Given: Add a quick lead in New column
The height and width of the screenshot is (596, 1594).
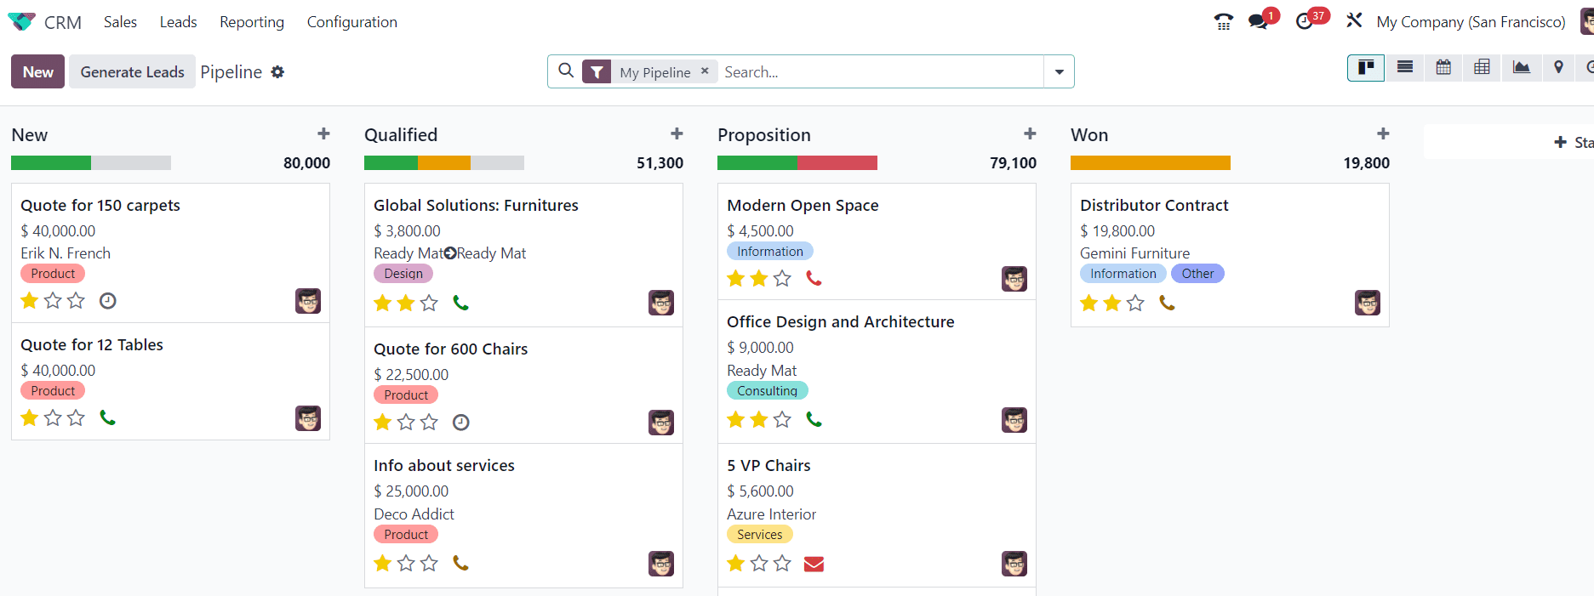Looking at the screenshot, I should point(323,133).
